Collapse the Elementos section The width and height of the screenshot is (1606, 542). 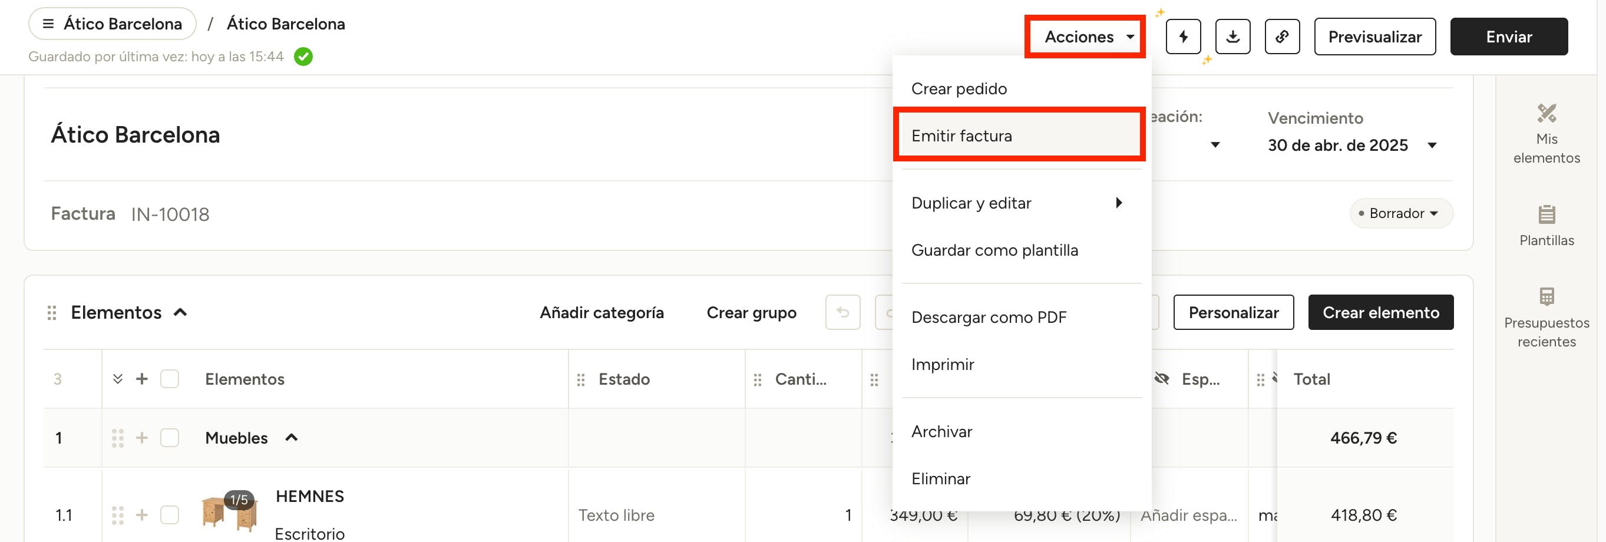[180, 312]
